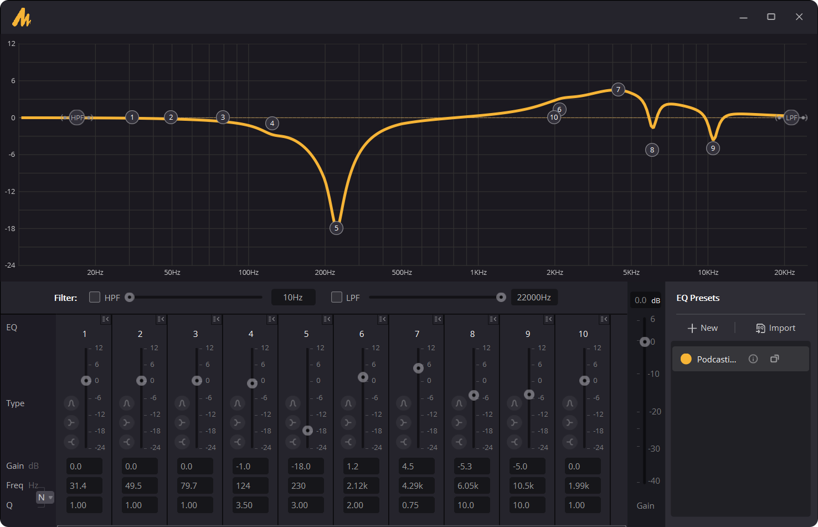Enable the LPF filter checkbox
The image size is (818, 527).
coord(336,298)
